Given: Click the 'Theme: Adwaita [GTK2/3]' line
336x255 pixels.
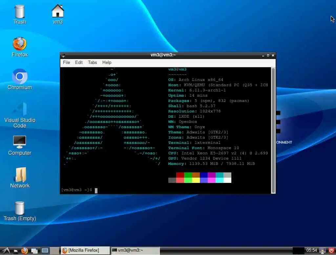Looking at the screenshot, I should coord(198,132).
